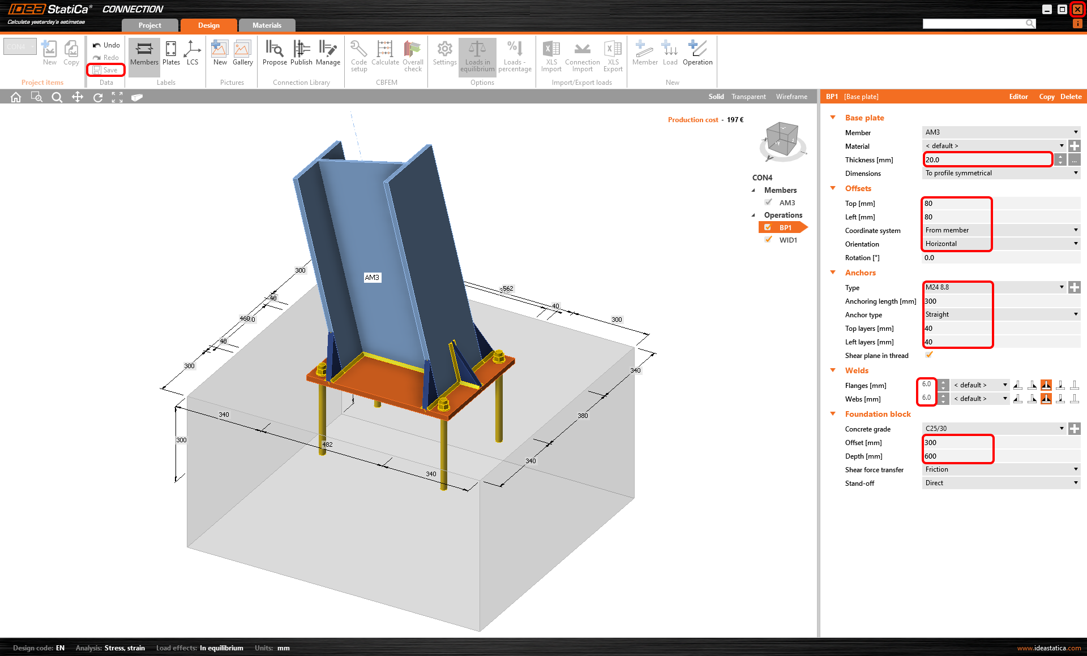Switch to the Materials tab
This screenshot has width=1087, height=656.
click(267, 25)
